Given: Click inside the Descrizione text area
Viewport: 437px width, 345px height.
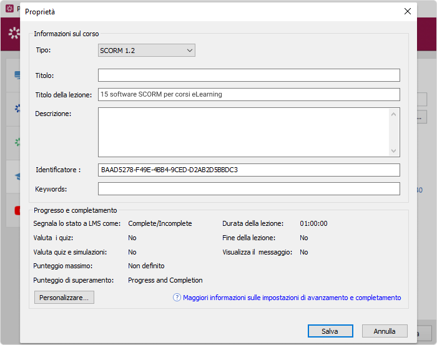Looking at the screenshot, I should [x=243, y=132].
